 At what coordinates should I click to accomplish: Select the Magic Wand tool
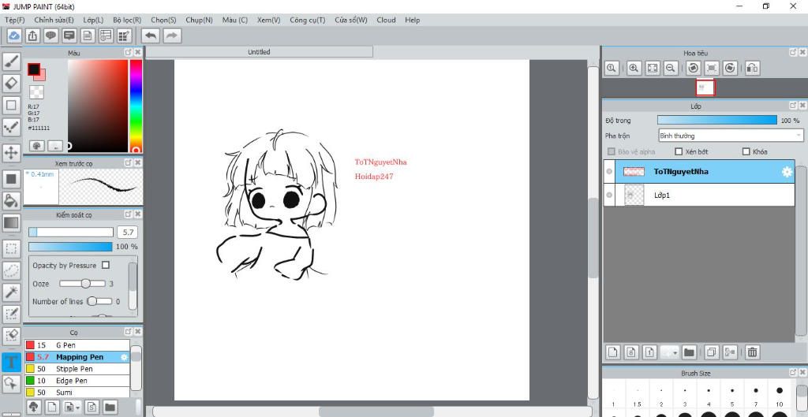[11, 292]
